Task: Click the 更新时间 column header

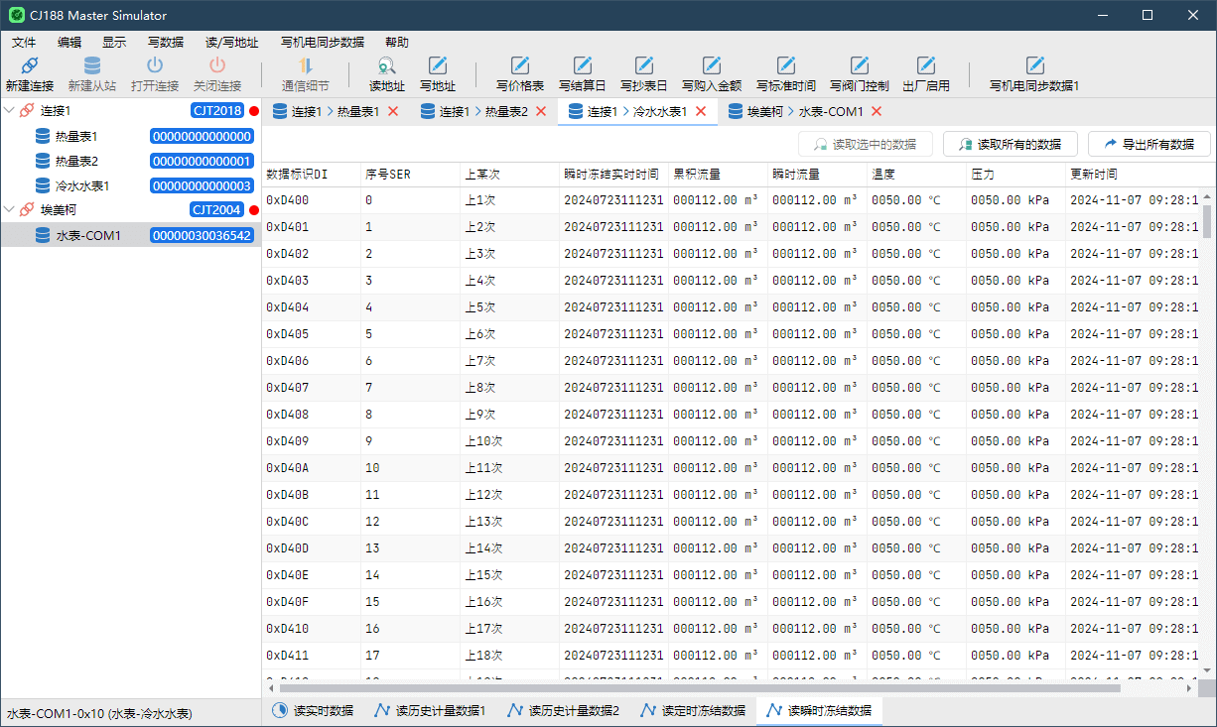Action: [x=1132, y=174]
